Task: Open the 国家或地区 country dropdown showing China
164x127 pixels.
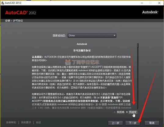Action: (x=92, y=35)
